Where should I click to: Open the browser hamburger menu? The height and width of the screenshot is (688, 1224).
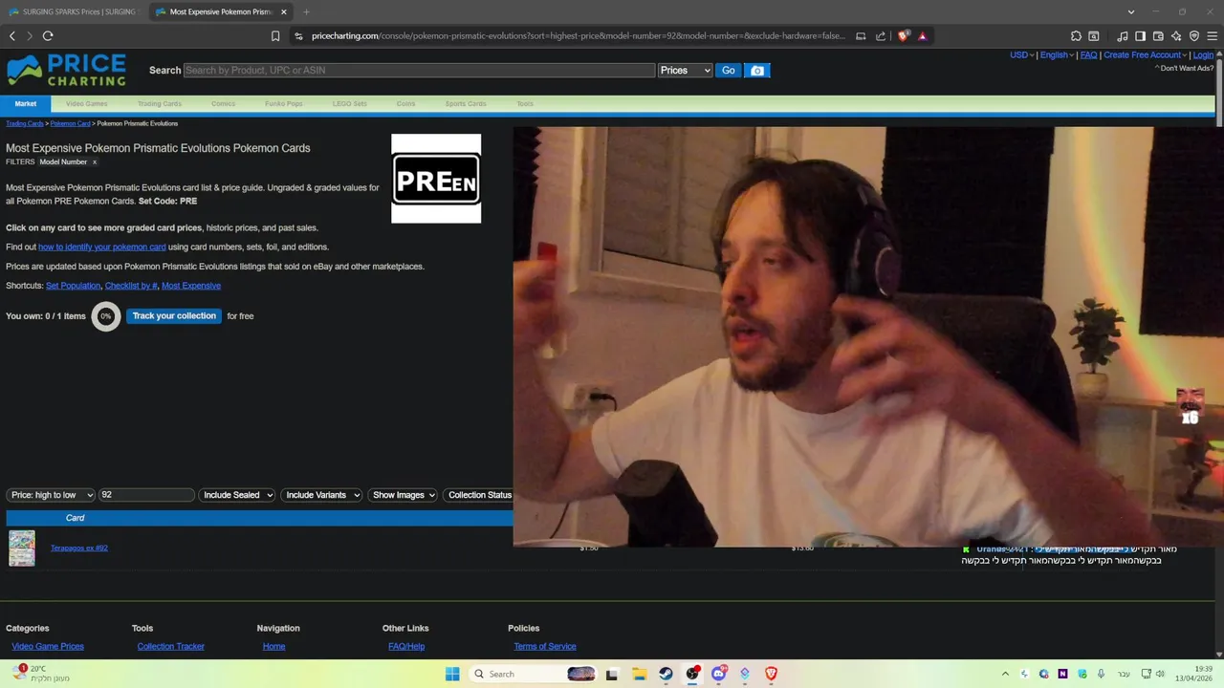[x=1213, y=36]
